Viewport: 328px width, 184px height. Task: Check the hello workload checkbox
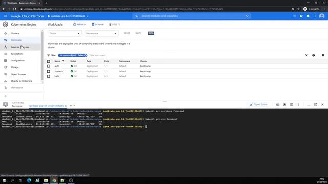pos(49,76)
